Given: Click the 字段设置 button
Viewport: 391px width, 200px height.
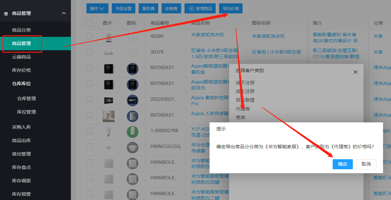Looking at the screenshot, I should pos(124,9).
